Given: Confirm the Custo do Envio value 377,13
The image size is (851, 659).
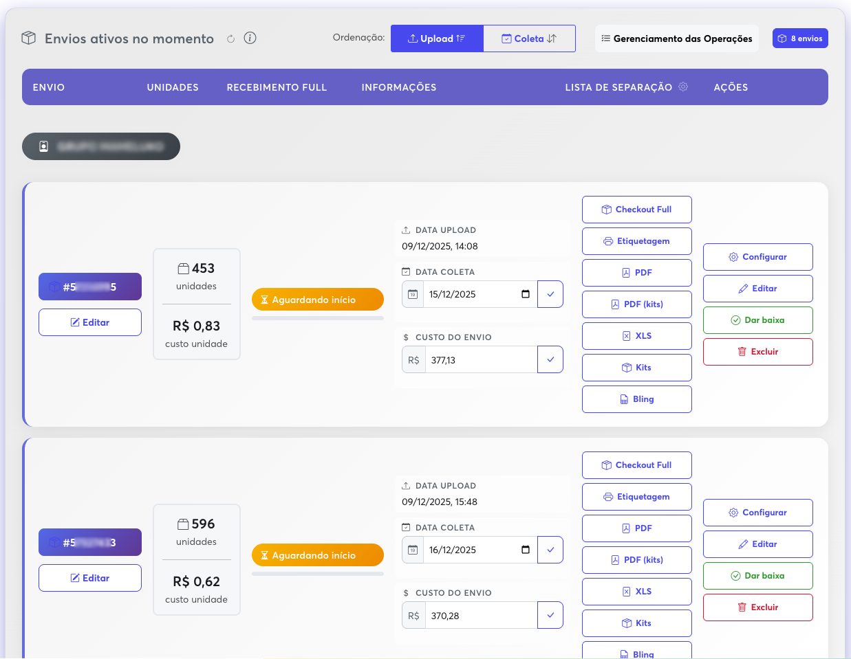Looking at the screenshot, I should 550,359.
